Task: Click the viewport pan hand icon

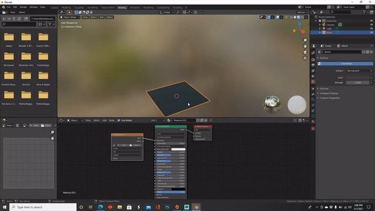Action: click(305, 46)
